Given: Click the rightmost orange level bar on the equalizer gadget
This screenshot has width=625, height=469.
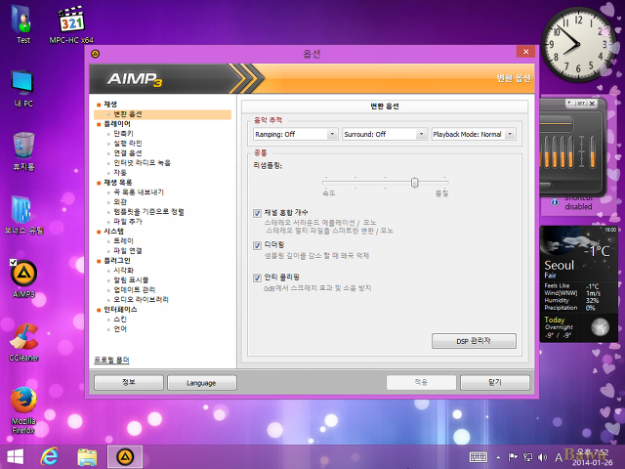Looking at the screenshot, I should 593,152.
